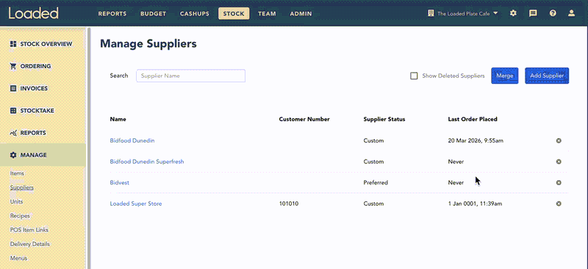Open Bidfood Dunedin Superfresh supplier link
The width and height of the screenshot is (588, 269).
point(147,162)
